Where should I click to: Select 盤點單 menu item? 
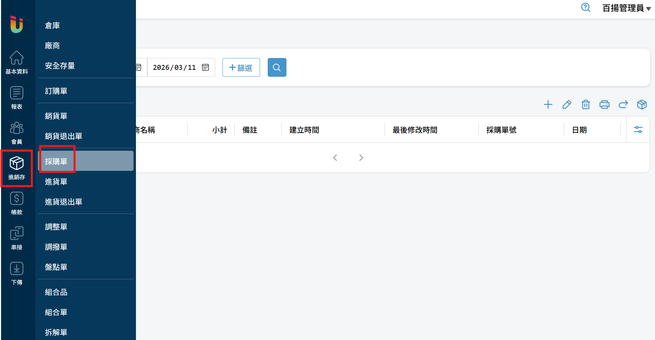point(56,267)
